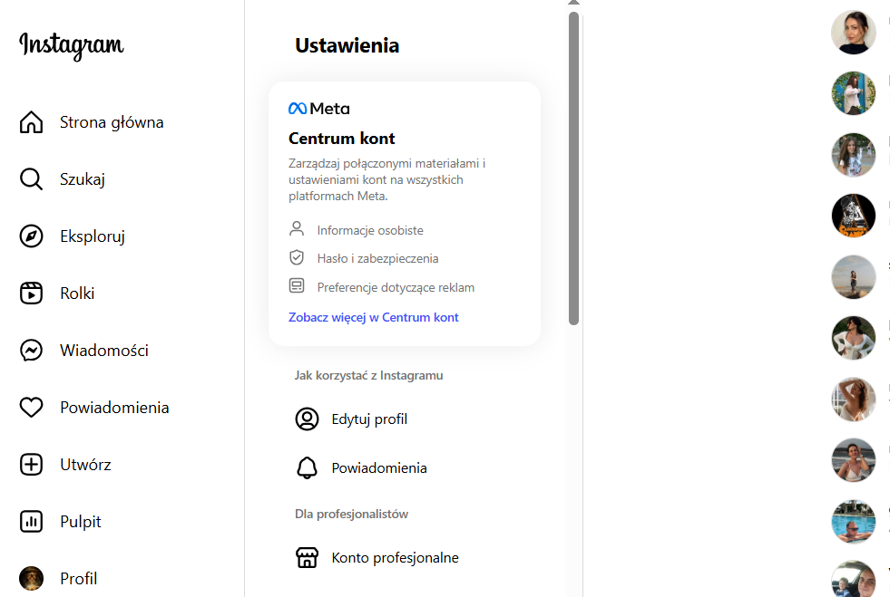Screen dimensions: 890x597
Task: Click the Zobacz więcej w Centrum kont link
Action: pyautogui.click(x=374, y=318)
